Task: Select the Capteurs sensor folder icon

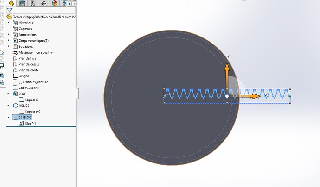Action: tap(15, 29)
